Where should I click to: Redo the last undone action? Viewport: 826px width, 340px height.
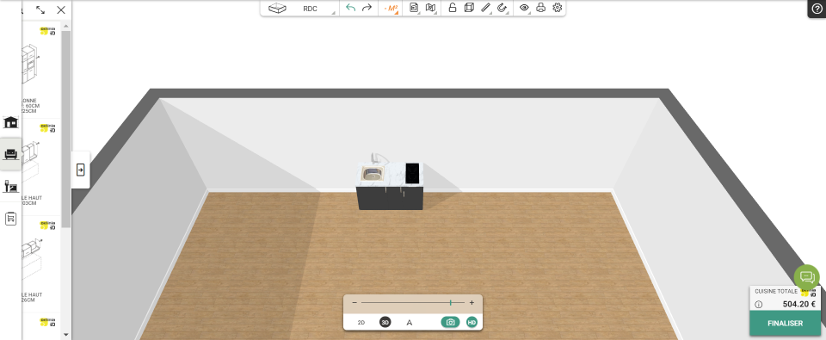click(367, 8)
